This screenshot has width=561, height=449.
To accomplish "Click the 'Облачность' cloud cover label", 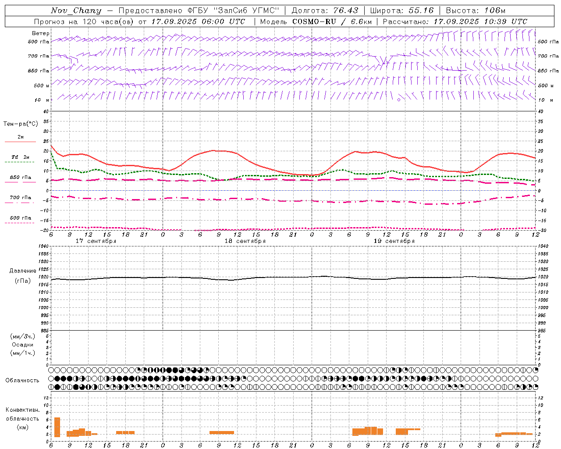I will tap(22, 381).
